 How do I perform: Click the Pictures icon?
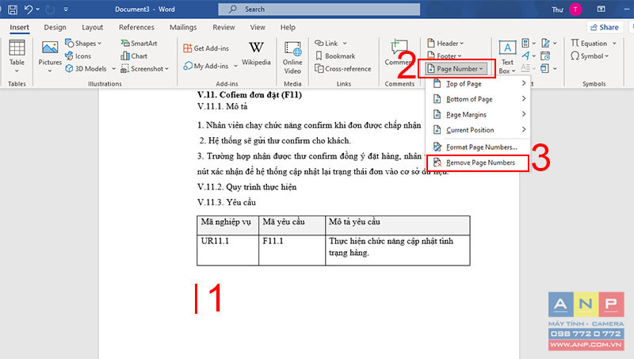click(x=50, y=48)
